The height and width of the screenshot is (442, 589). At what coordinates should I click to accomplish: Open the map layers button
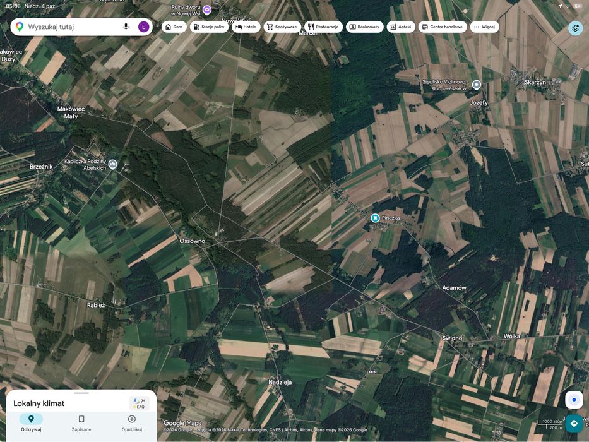click(575, 28)
